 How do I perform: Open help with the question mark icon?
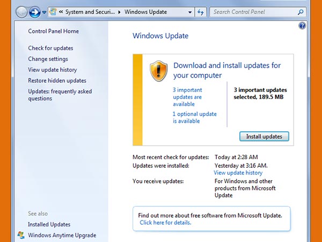coord(302,26)
